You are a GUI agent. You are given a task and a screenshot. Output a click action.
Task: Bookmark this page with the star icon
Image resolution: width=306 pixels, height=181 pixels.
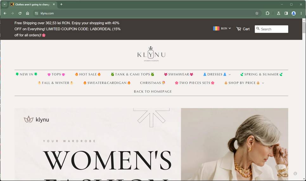click(257, 13)
